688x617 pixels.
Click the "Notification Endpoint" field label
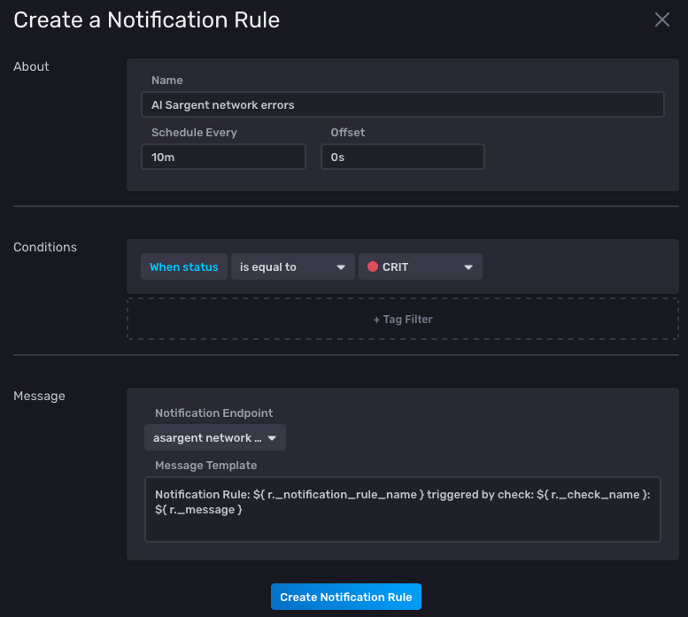coord(213,413)
